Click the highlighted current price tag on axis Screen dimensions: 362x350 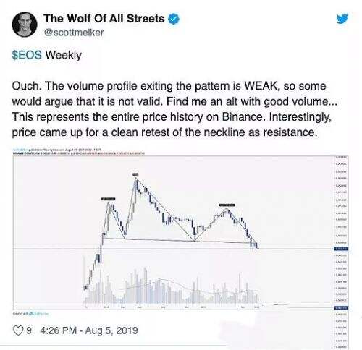point(341,248)
